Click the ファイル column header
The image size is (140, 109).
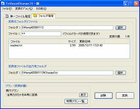tap(34, 41)
